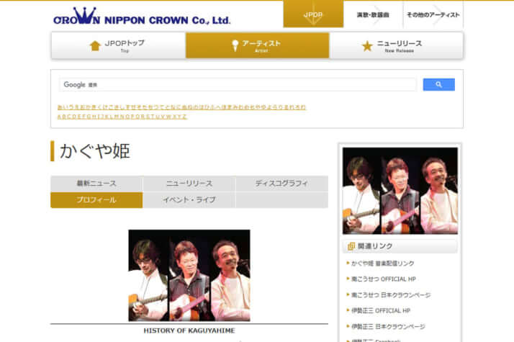Viewport: 514px width, 342px height.
Task: Go to the イベント・ライブ tab
Action: pyautogui.click(x=189, y=200)
